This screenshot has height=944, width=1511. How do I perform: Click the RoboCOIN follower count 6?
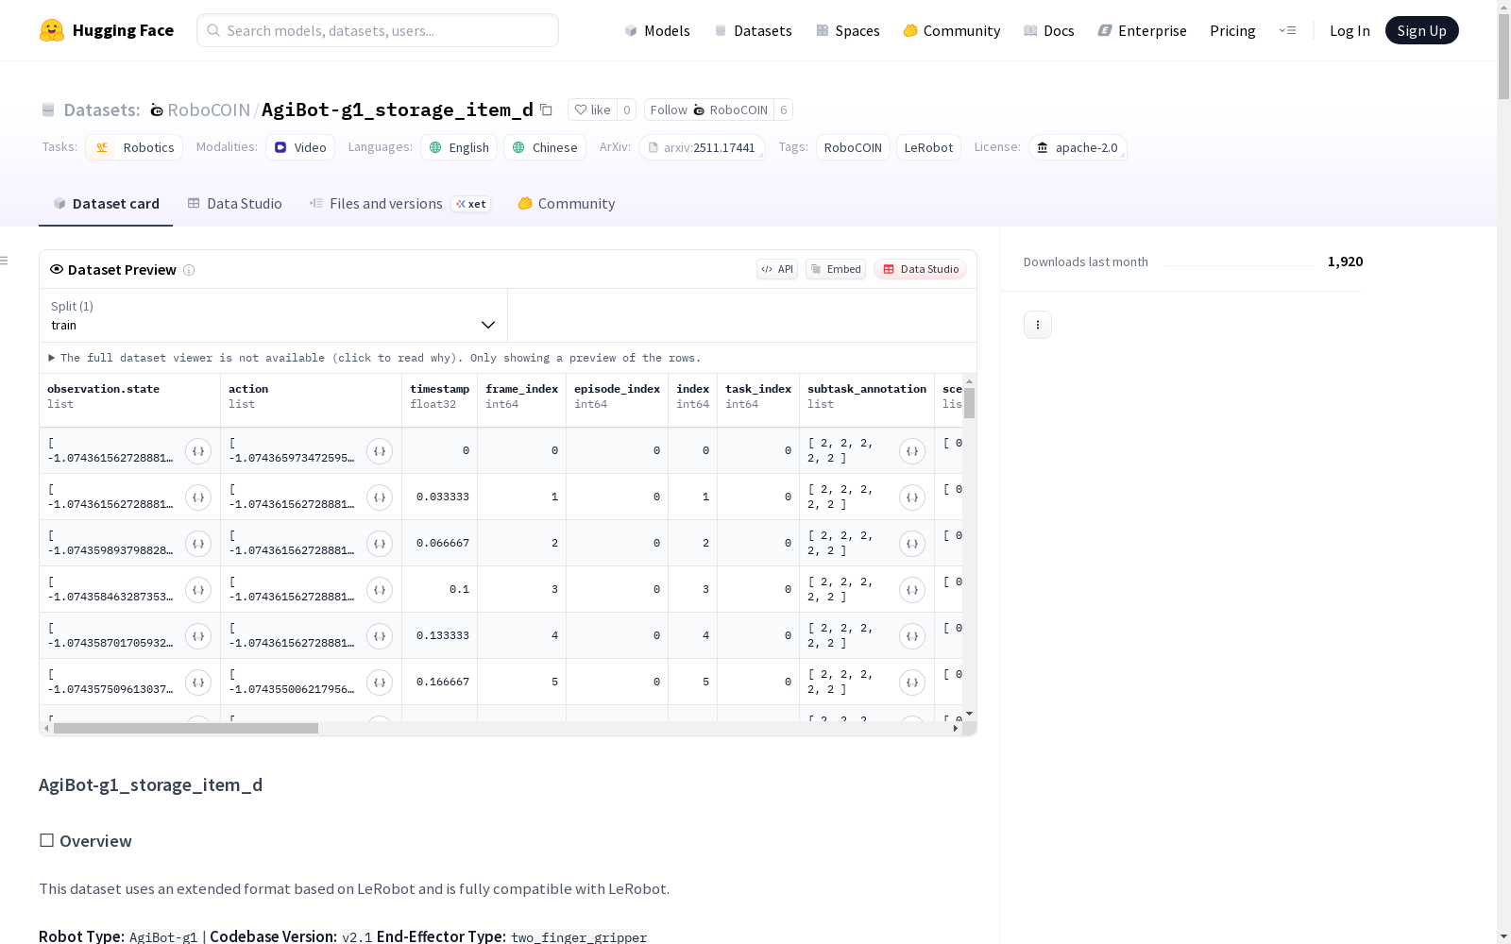pyautogui.click(x=783, y=110)
